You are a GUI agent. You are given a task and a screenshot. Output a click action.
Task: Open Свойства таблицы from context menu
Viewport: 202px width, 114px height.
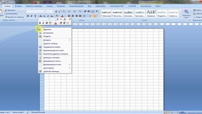point(55,71)
